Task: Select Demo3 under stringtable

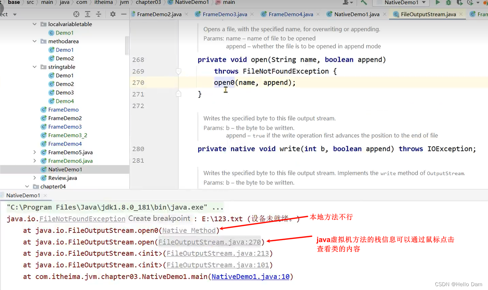Action: click(x=64, y=93)
